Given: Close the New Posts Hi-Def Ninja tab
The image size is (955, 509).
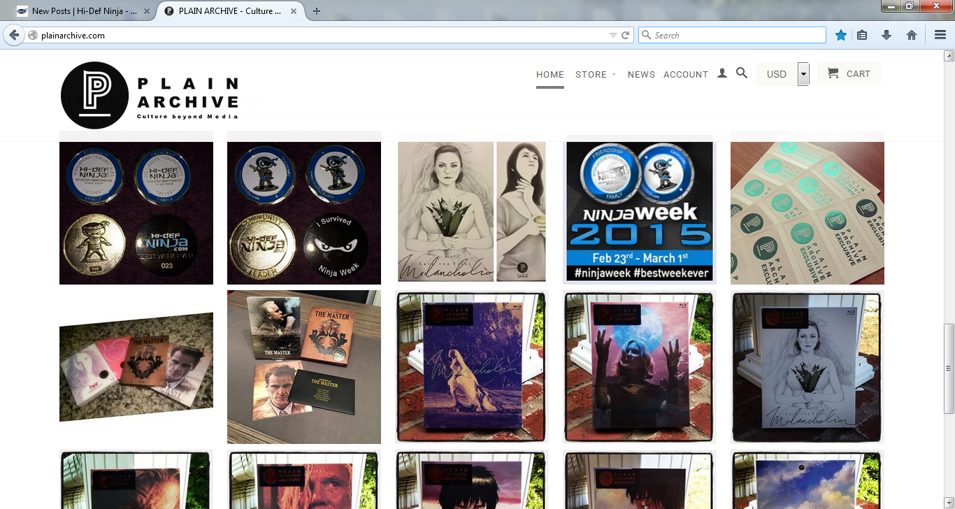Looking at the screenshot, I should (x=146, y=11).
